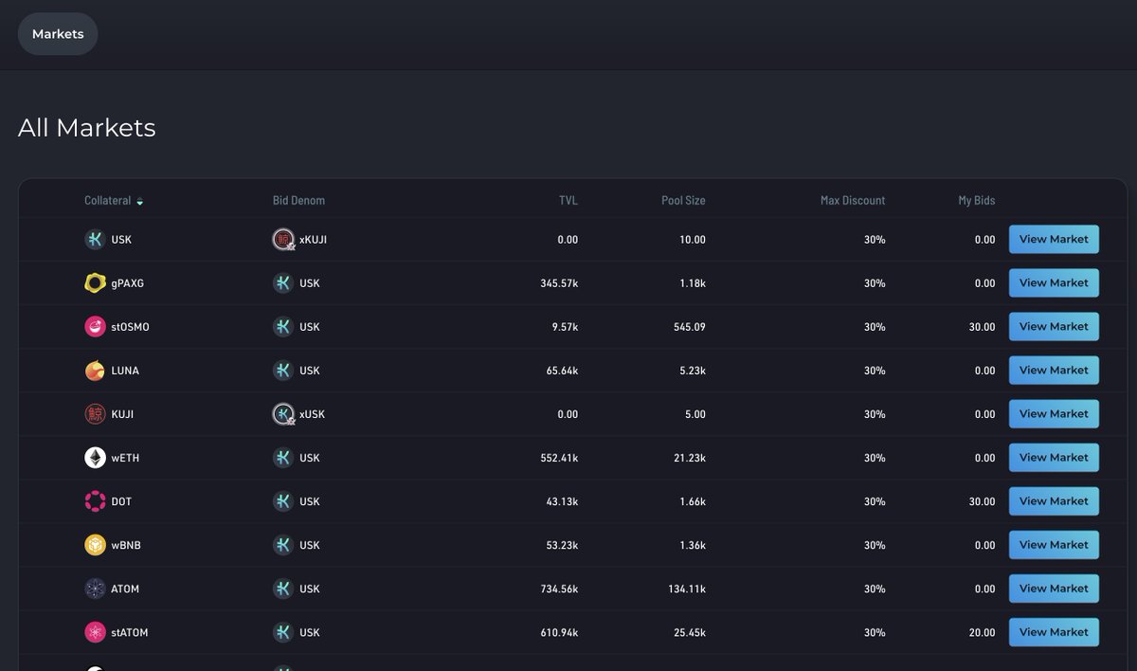Viewport: 1137px width, 671px height.
Task: View Market for wETH
Action: (x=1054, y=458)
